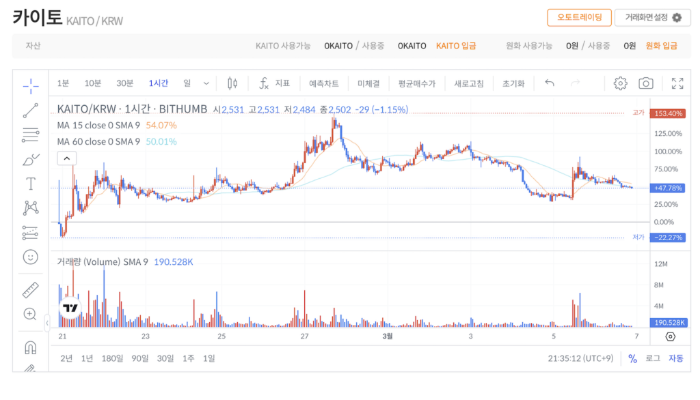Screen dimensions: 700x400
Task: Select the 10분 interval
Action: (93, 83)
